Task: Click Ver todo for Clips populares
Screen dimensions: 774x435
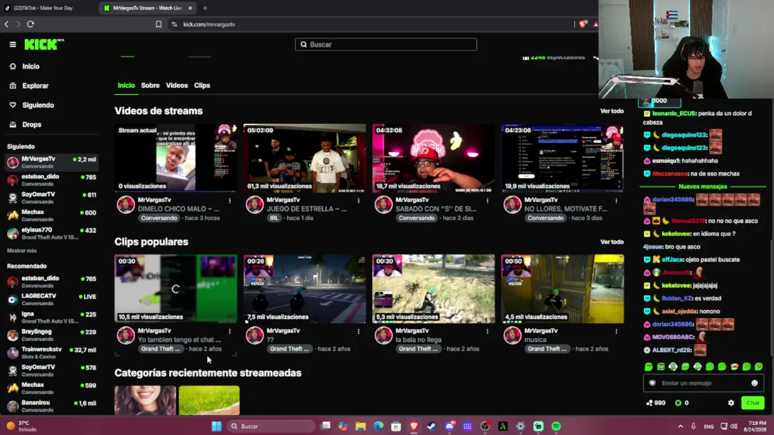Action: point(611,242)
